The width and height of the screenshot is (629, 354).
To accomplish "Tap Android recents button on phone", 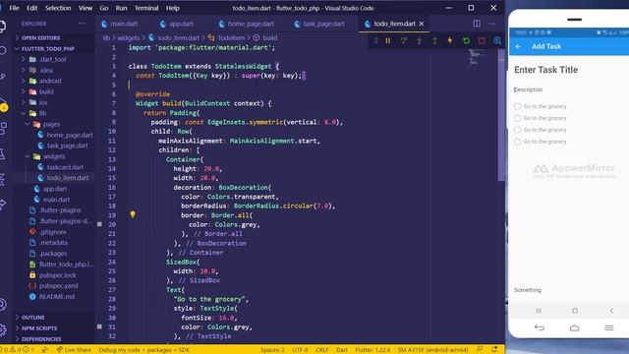I will pyautogui.click(x=539, y=311).
